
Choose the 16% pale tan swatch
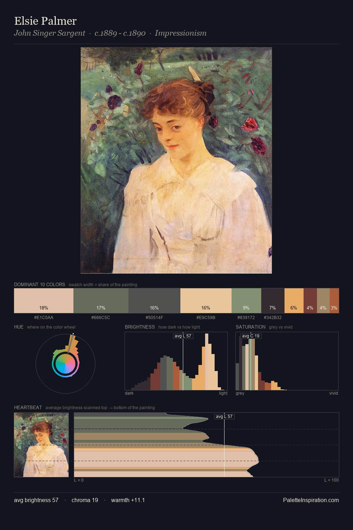pyautogui.click(x=206, y=301)
